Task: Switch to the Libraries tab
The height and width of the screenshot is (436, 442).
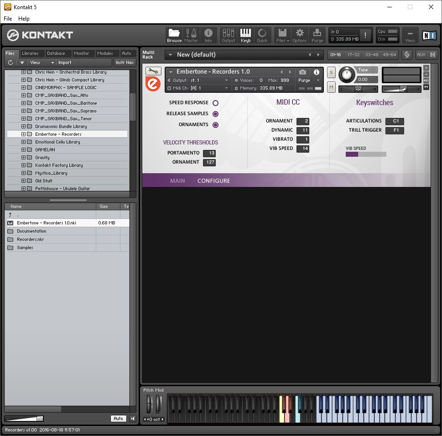Action: 30,53
